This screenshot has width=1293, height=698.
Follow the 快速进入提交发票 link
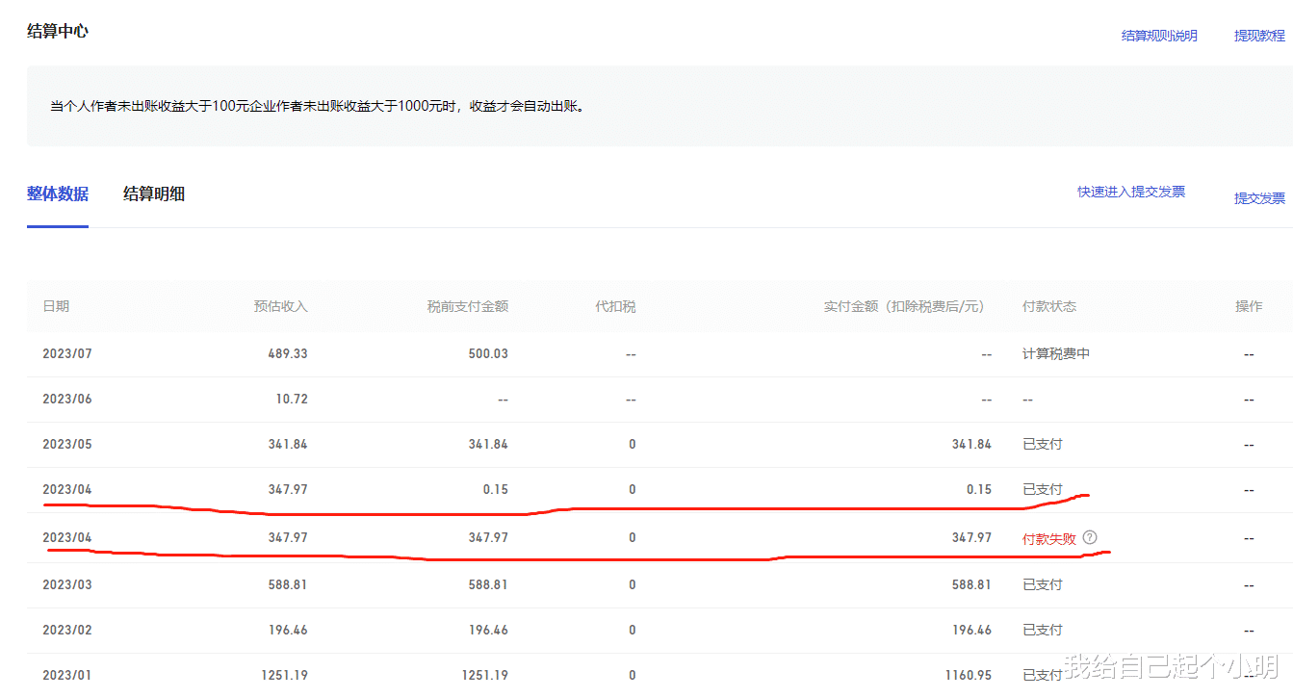(1131, 193)
